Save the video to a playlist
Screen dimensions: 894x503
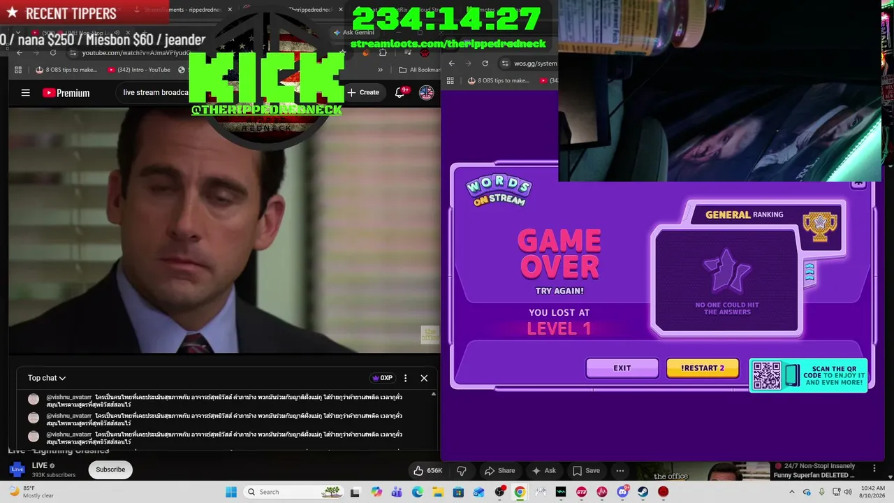(x=587, y=470)
